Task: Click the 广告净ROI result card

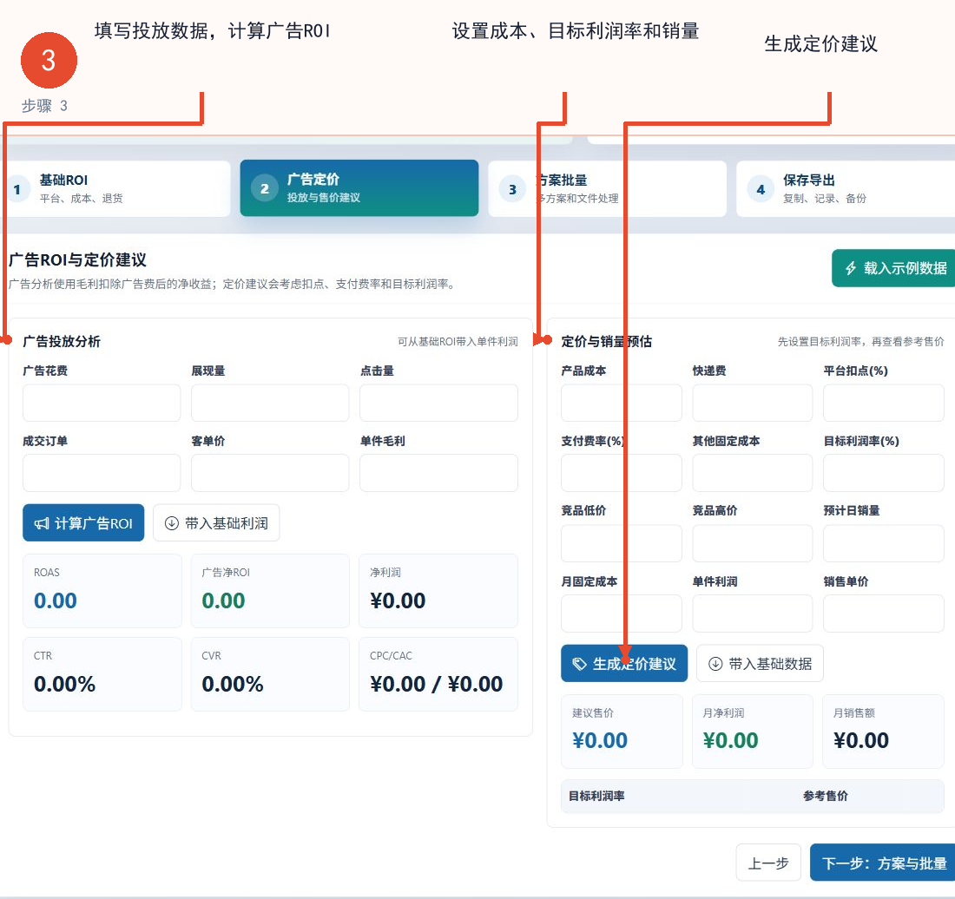Action: click(x=270, y=590)
